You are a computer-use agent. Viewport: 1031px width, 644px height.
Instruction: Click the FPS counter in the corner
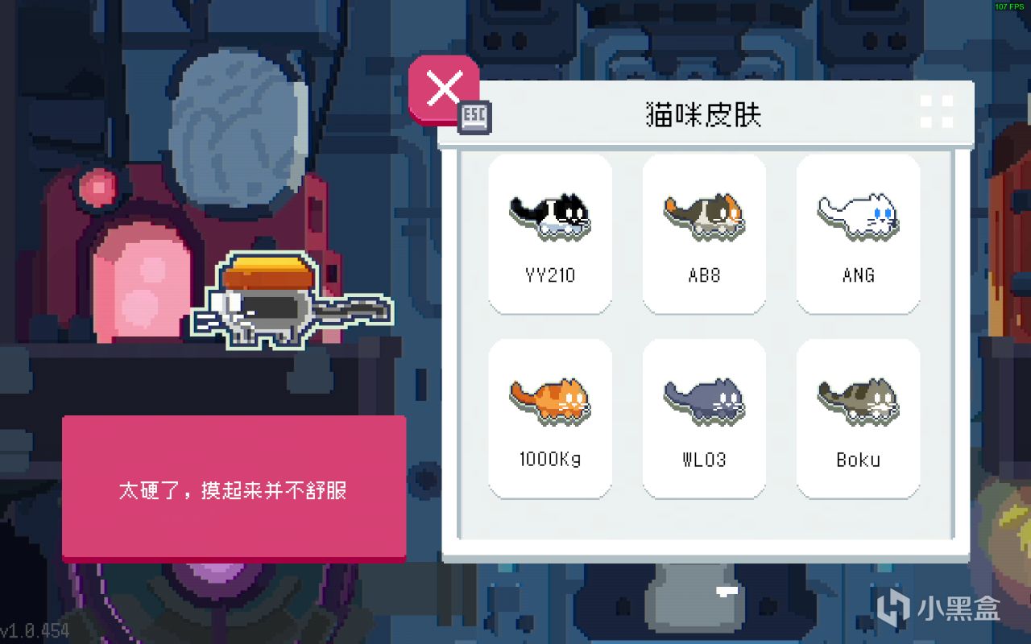(1009, 6)
